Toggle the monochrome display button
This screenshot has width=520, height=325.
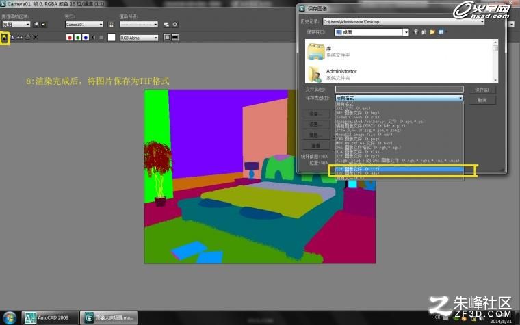101,38
